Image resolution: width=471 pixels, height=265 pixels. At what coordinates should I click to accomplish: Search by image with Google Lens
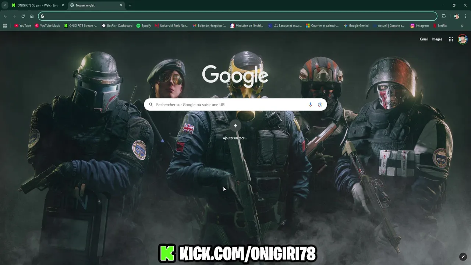320,105
